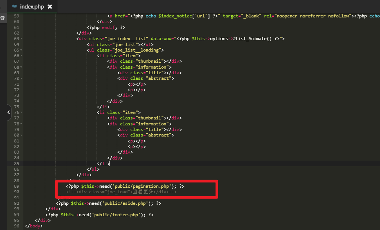The height and width of the screenshot is (230, 380).
Task: Collapse first li item at line 66
Action: [x=22, y=56]
